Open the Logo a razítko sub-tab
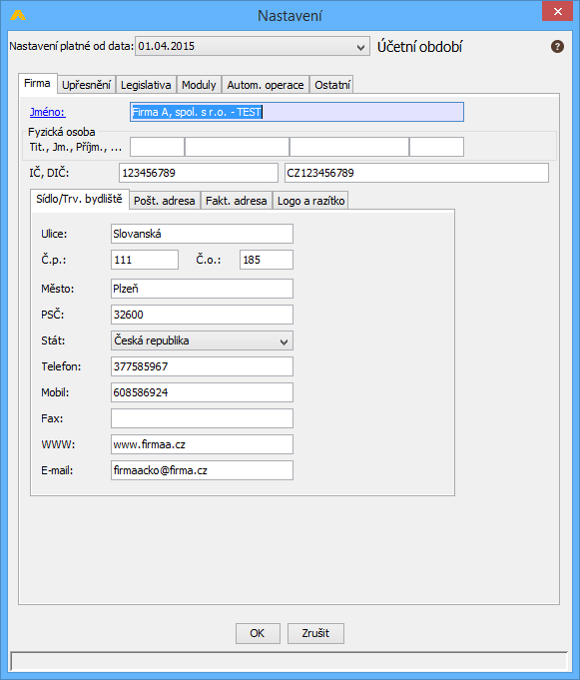 click(x=310, y=201)
